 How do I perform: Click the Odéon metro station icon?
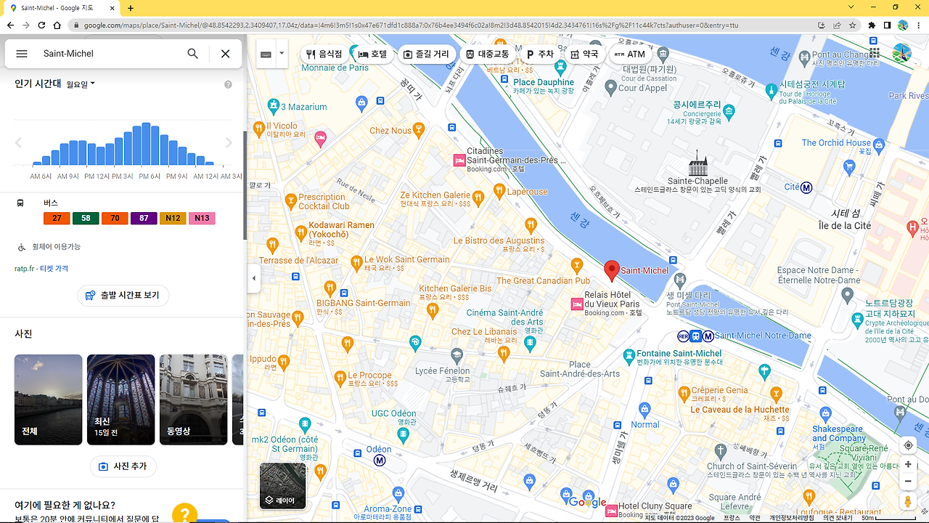(x=379, y=461)
